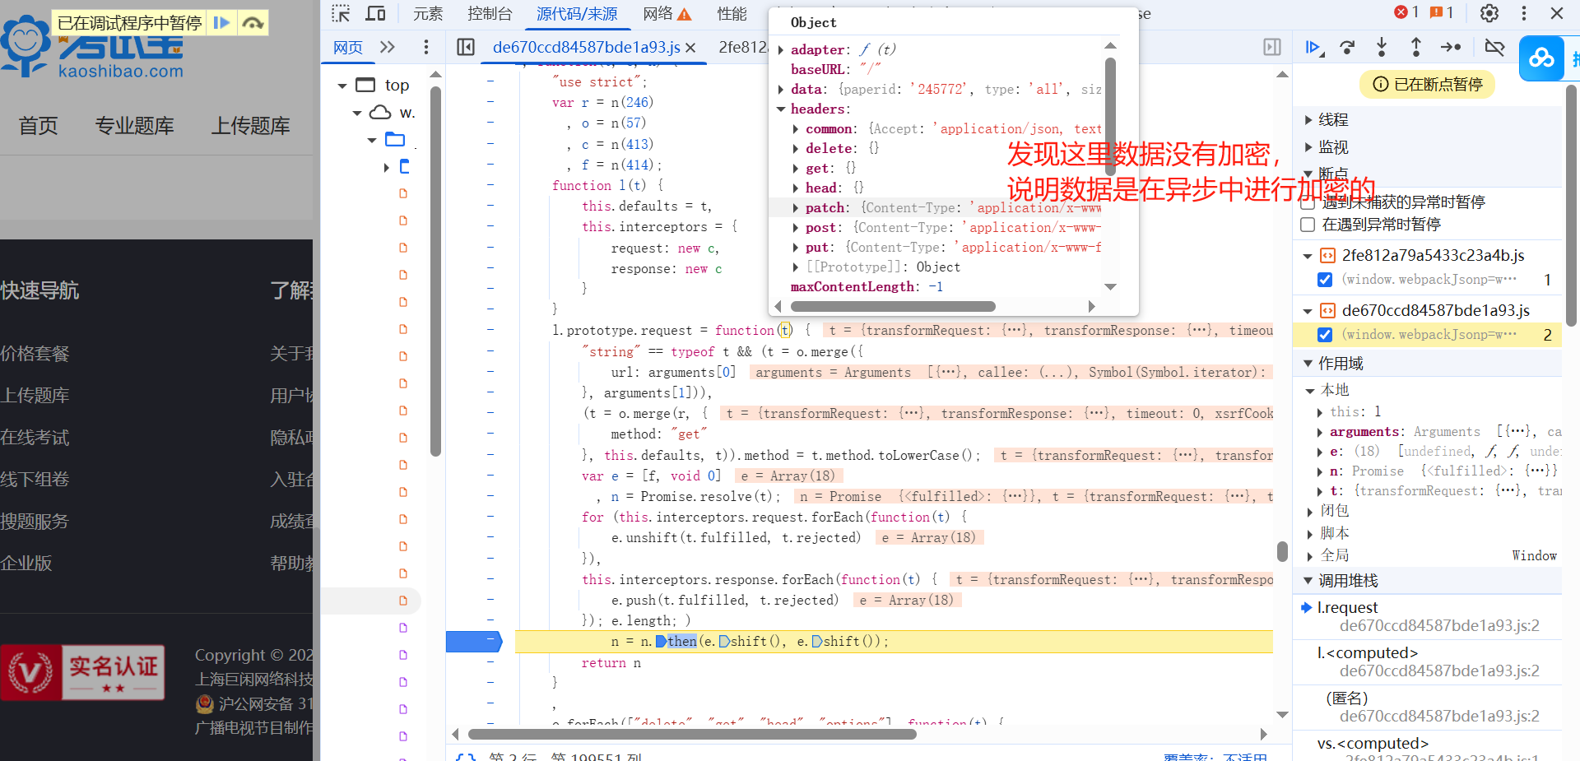Open the 源代码/来源 Sources tab

[x=577, y=13]
